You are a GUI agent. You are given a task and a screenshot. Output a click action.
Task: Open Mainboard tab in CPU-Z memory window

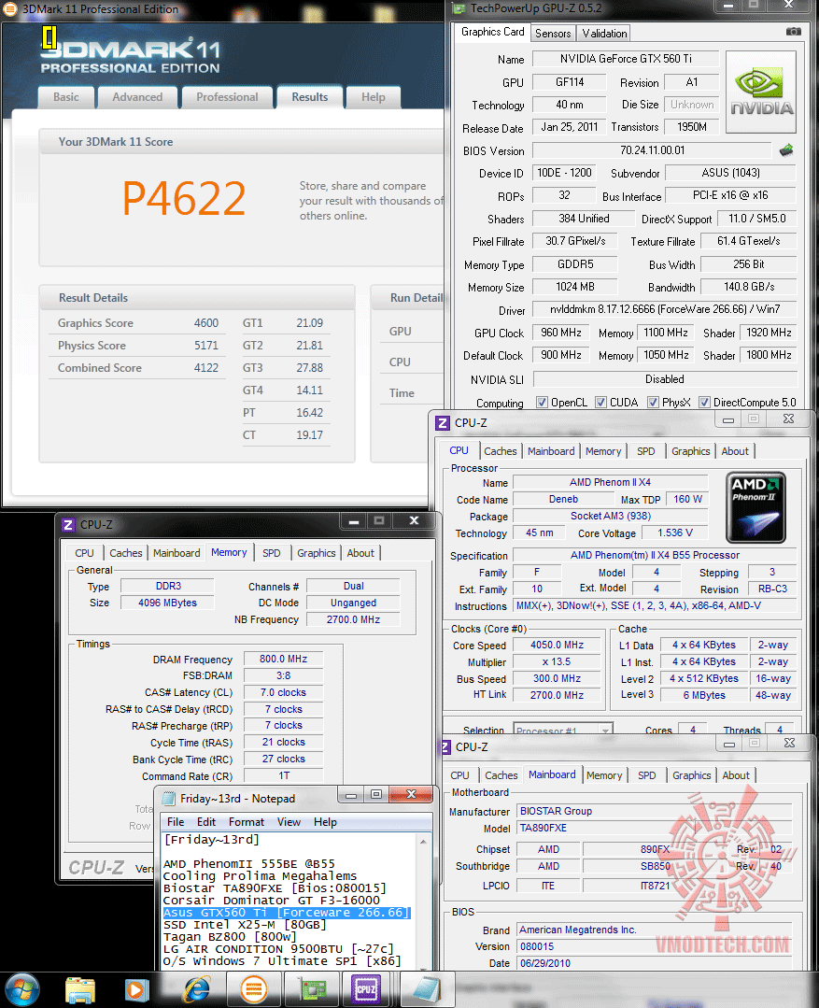[177, 553]
